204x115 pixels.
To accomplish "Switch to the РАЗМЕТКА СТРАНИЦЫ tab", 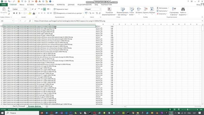I will click(45, 5).
